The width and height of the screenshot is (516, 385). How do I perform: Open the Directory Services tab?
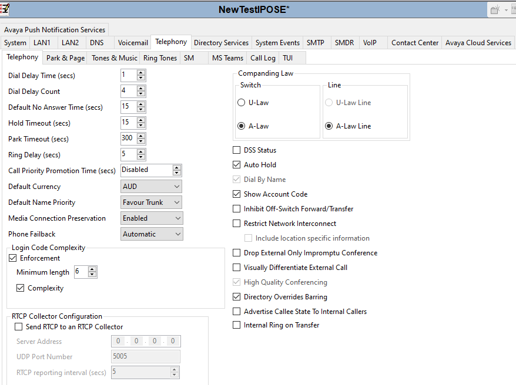(221, 43)
